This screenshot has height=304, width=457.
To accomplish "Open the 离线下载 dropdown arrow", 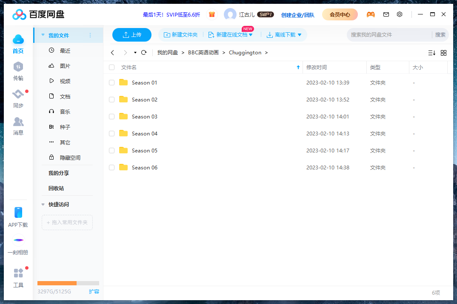I will point(300,35).
